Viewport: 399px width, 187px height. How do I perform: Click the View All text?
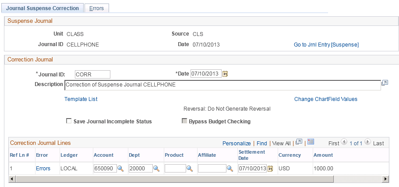pyautogui.click(x=281, y=144)
